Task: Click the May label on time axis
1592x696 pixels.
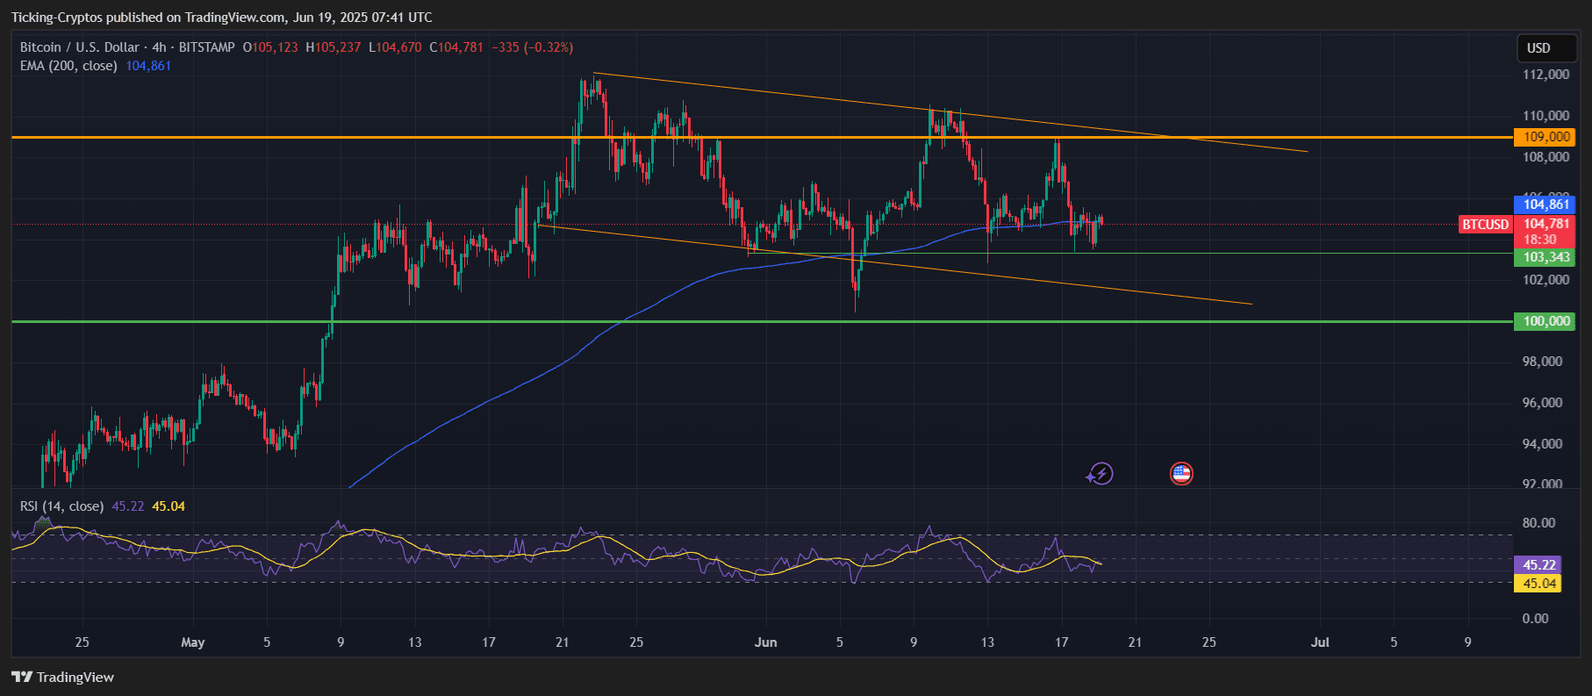Action: (192, 642)
